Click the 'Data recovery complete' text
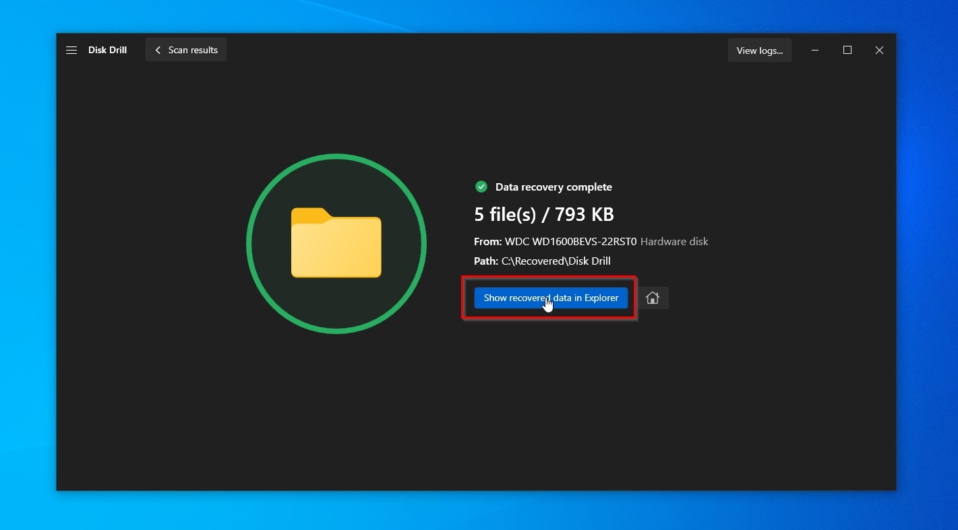Image resolution: width=958 pixels, height=530 pixels. point(553,187)
